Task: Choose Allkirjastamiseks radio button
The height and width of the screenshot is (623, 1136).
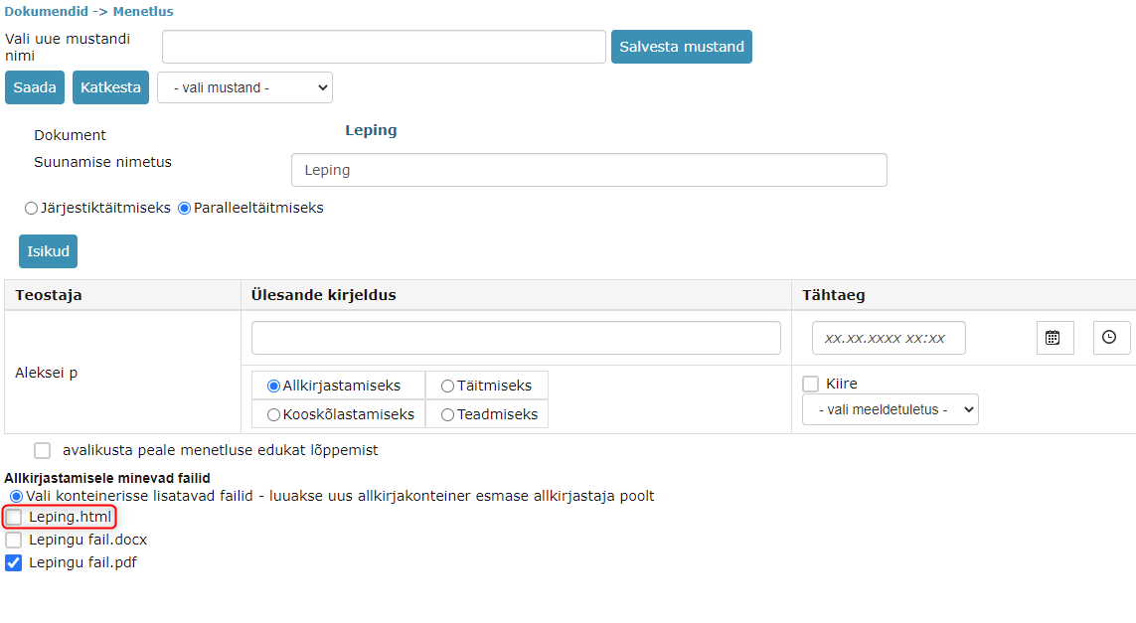Action: point(274,387)
